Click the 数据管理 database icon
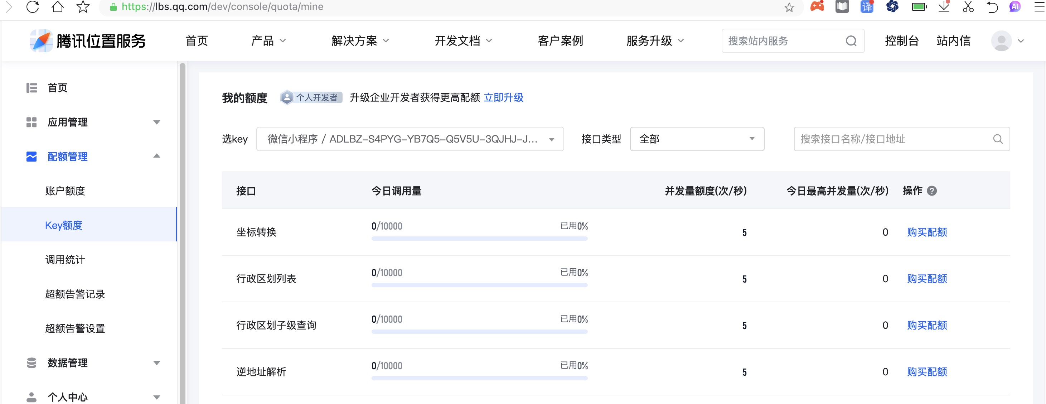Screen dimensions: 1046x404 click(32, 362)
